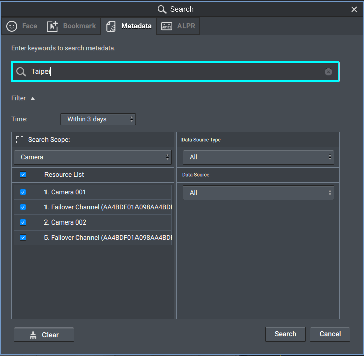This screenshot has height=356, width=364.
Task: Close the Search dialog window
Action: [x=354, y=9]
